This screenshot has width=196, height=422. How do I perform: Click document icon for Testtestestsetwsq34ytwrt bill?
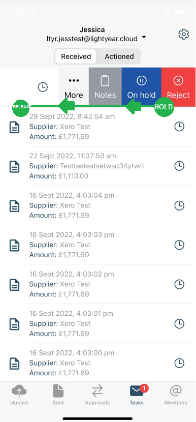15,166
